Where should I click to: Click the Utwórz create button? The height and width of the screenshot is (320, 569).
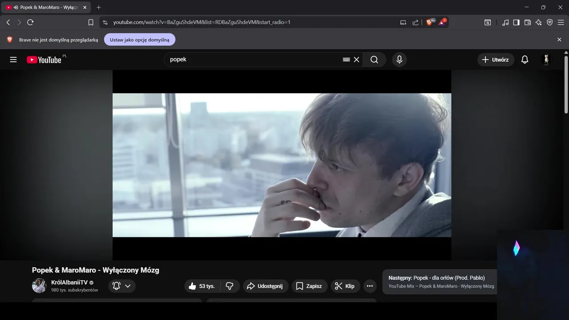point(496,60)
